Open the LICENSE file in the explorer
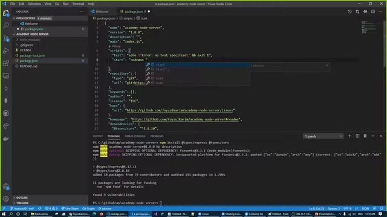The width and height of the screenshot is (387, 217). pyautogui.click(x=25, y=50)
